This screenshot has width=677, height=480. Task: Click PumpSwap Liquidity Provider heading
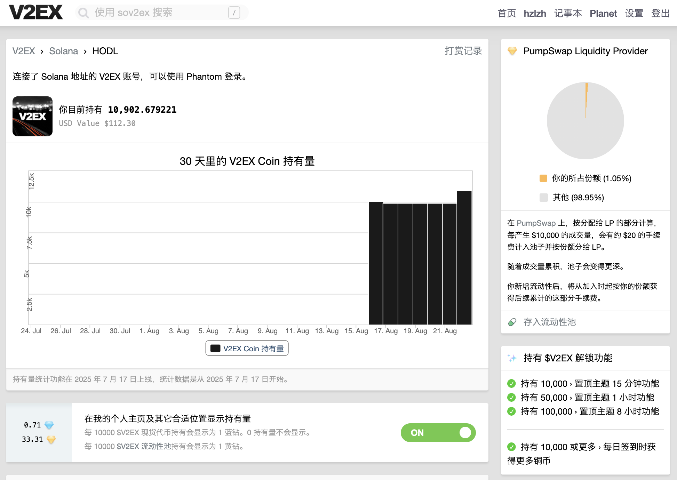[x=586, y=51]
